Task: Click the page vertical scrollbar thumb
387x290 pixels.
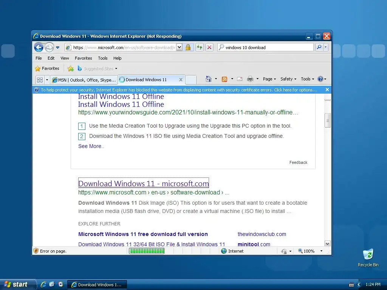Action: click(x=328, y=120)
